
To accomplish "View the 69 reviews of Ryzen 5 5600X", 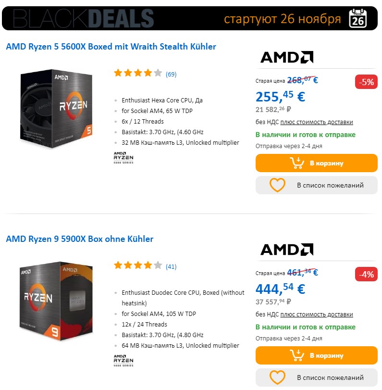I will tap(171, 74).
